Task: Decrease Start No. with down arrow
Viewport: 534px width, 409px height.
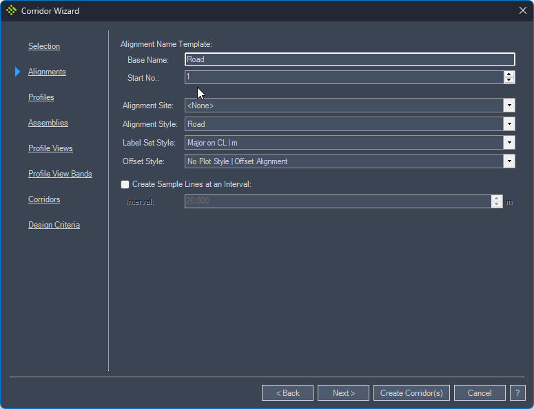Action: point(509,80)
